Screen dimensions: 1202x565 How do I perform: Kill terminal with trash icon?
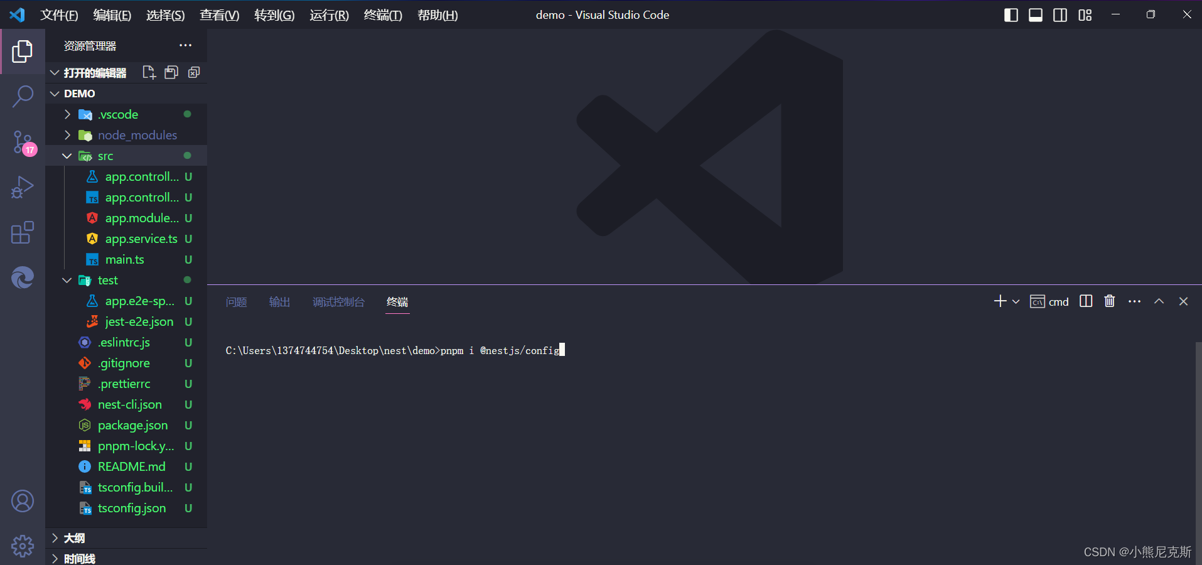coord(1110,301)
